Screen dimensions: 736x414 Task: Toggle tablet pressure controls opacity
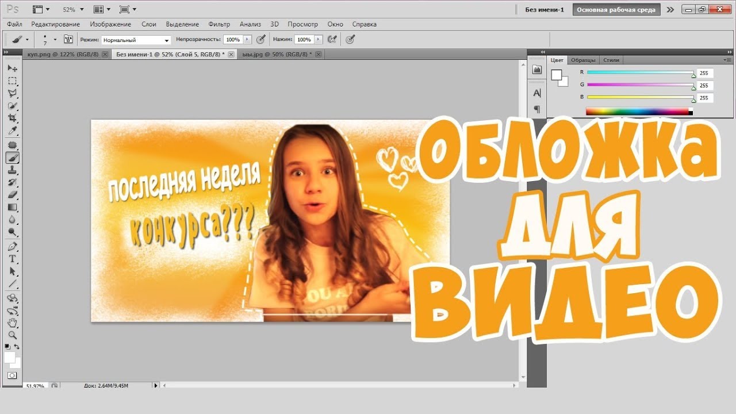click(261, 40)
